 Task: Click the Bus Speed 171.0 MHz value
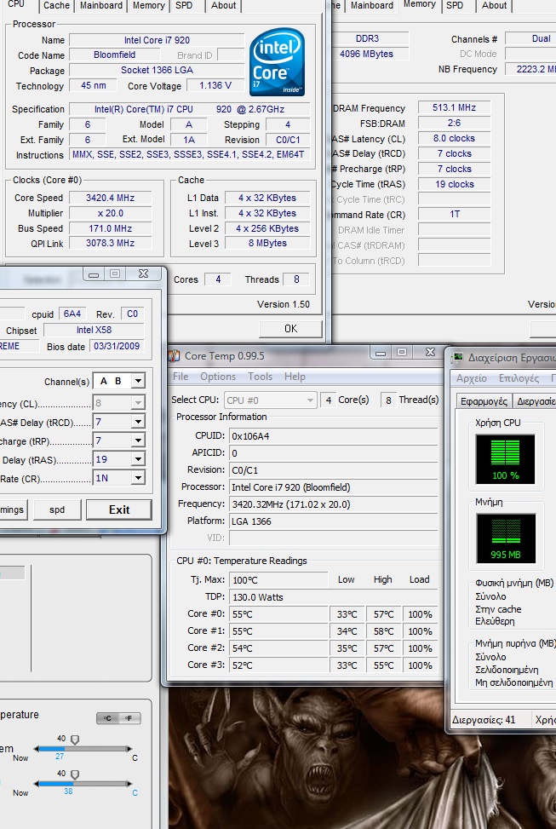(111, 228)
